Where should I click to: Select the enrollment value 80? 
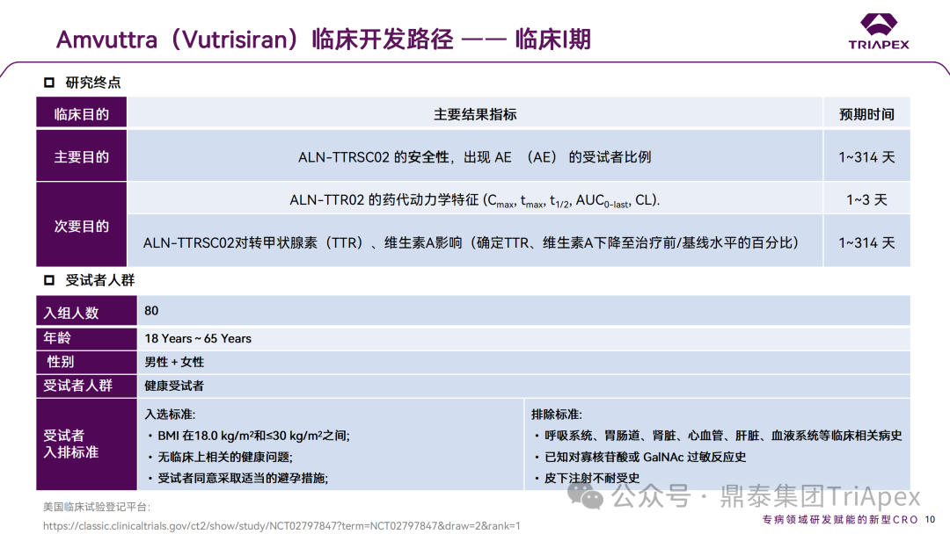click(151, 310)
